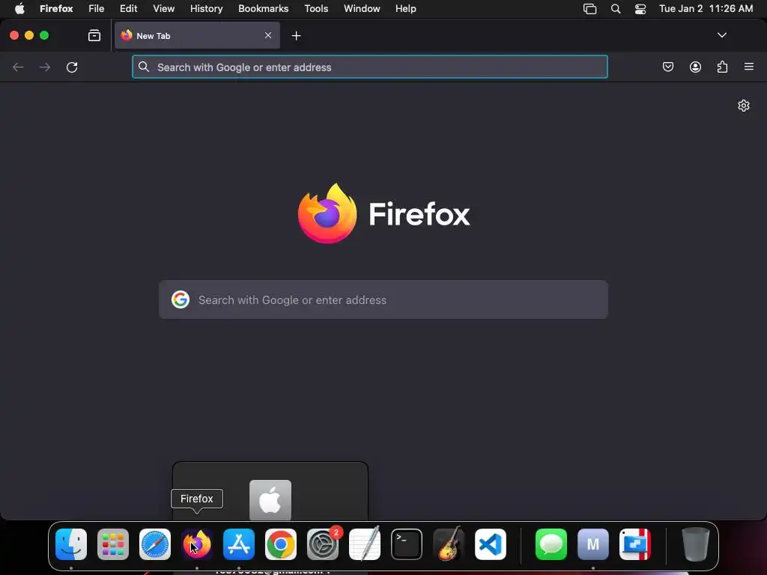Click the center Google search box
Viewport: 767px width, 575px height.
click(x=383, y=299)
